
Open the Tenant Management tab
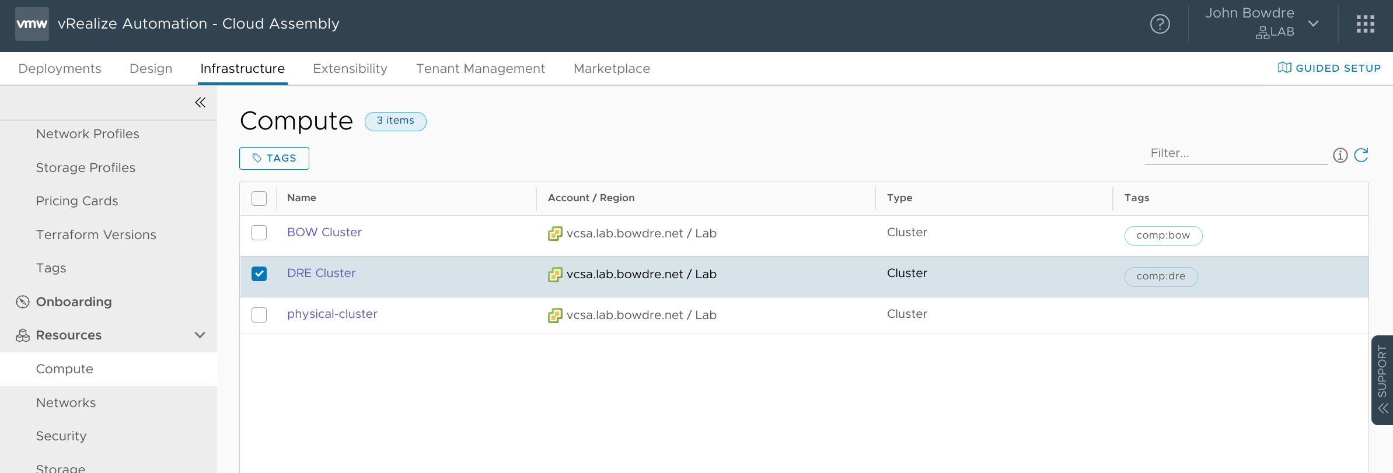pyautogui.click(x=480, y=68)
